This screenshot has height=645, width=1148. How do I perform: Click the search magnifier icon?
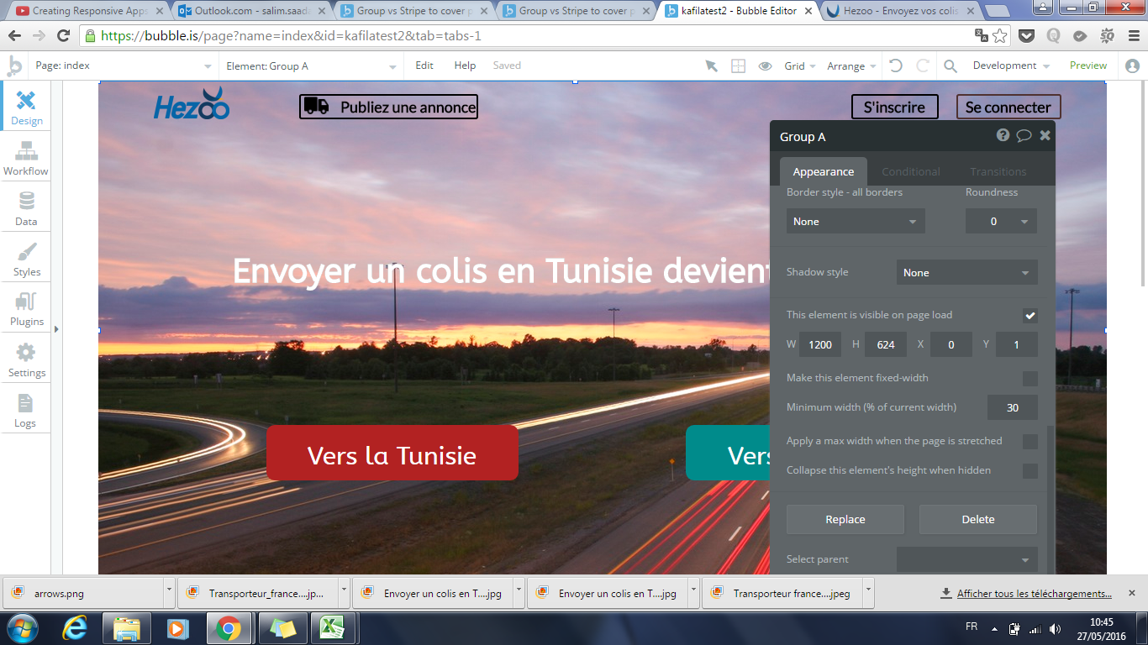(x=951, y=66)
